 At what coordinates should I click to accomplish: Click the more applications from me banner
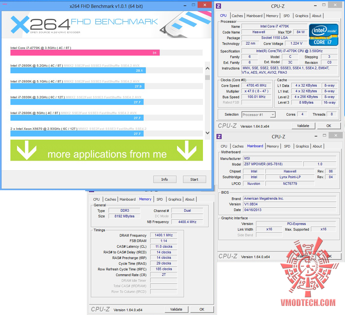[x=106, y=150]
